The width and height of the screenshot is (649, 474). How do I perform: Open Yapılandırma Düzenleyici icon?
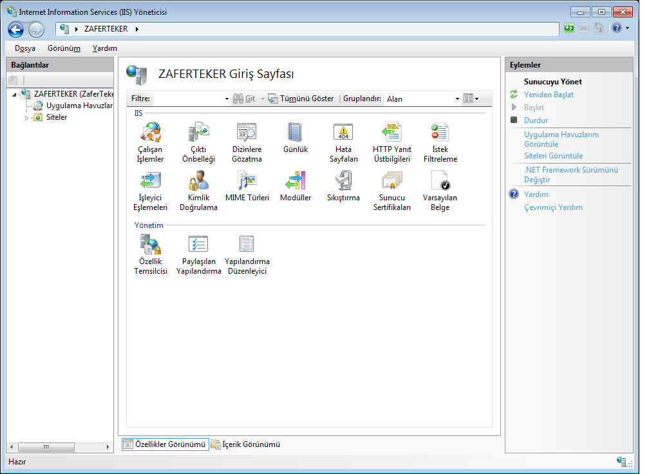pyautogui.click(x=247, y=254)
